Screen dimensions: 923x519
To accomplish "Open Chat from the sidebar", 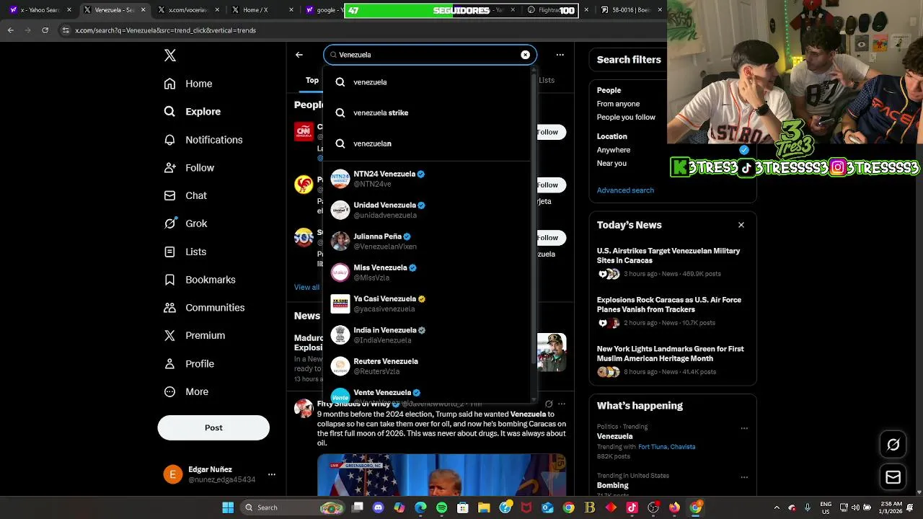I will 185,195.
